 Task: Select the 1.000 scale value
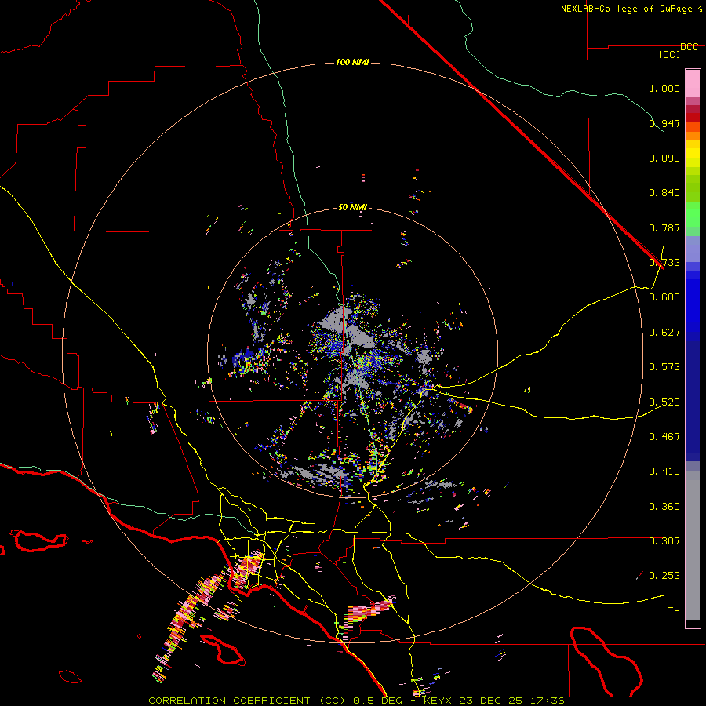(664, 88)
